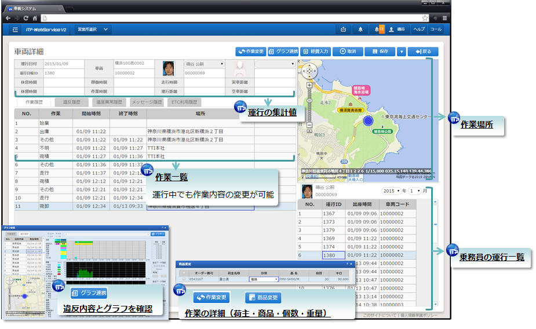Screen dimensions: 536x329
Task: Click the ヘルプ help button
Action: [418, 29]
